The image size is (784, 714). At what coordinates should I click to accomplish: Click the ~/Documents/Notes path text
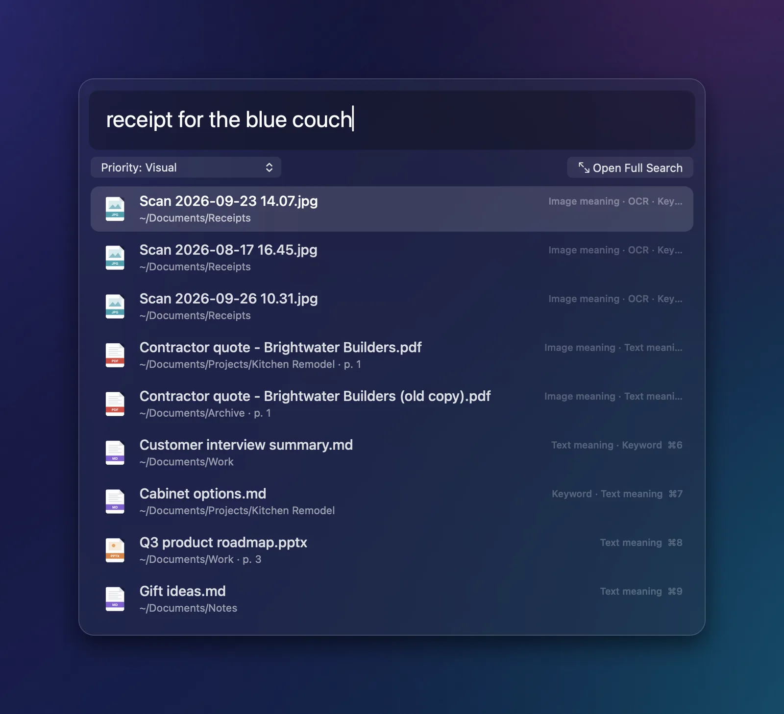tap(188, 608)
